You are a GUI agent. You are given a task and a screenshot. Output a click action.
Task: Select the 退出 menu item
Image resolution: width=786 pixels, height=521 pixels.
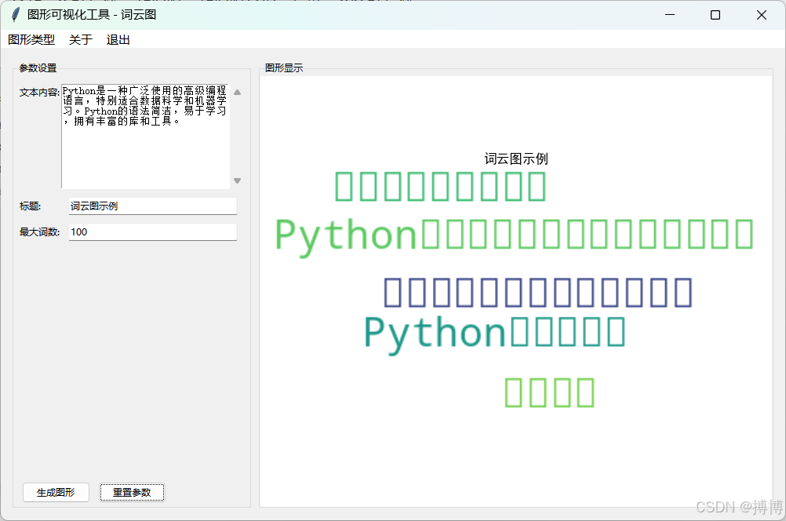(118, 39)
